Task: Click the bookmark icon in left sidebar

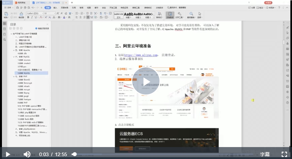Action: (x=5, y=34)
